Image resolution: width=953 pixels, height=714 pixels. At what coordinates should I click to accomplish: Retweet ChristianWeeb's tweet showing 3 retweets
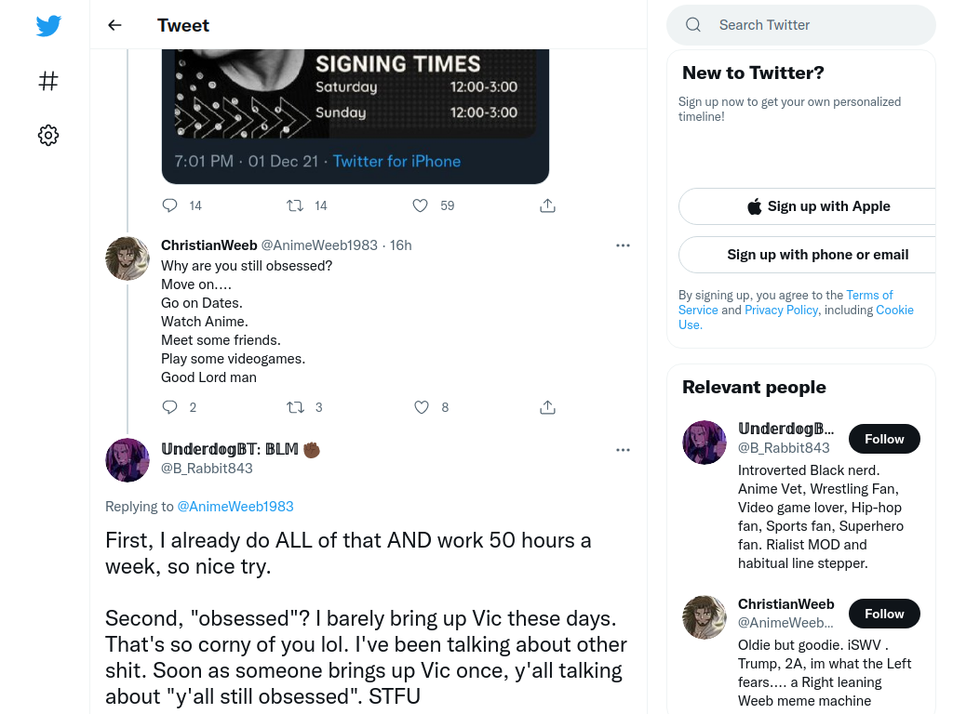pos(295,407)
